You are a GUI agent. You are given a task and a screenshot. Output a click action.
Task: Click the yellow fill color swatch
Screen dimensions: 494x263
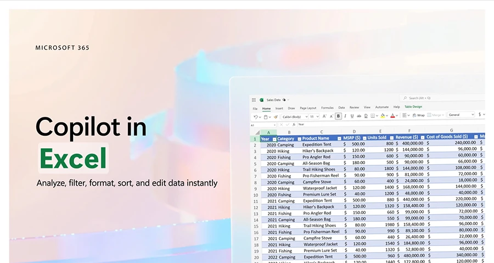point(383,116)
